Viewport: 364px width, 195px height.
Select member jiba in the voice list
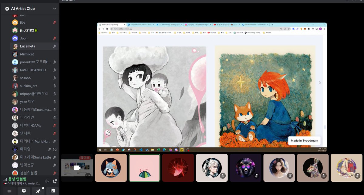(35, 22)
